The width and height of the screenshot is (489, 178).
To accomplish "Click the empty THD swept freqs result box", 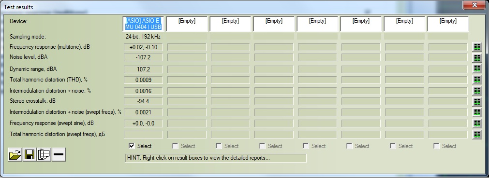I will coord(143,135).
